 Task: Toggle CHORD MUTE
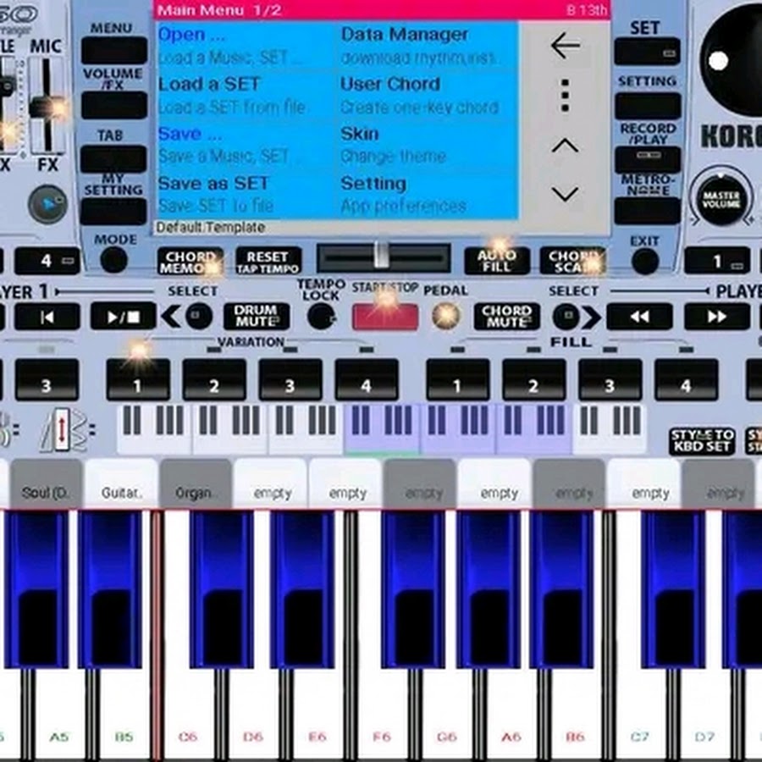coord(507,317)
